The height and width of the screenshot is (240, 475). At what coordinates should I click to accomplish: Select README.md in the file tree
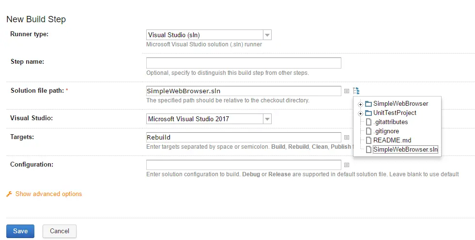coord(392,140)
